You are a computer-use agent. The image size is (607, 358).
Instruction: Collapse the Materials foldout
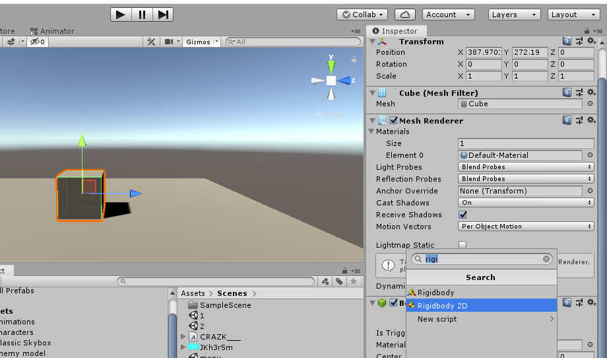pyautogui.click(x=371, y=131)
